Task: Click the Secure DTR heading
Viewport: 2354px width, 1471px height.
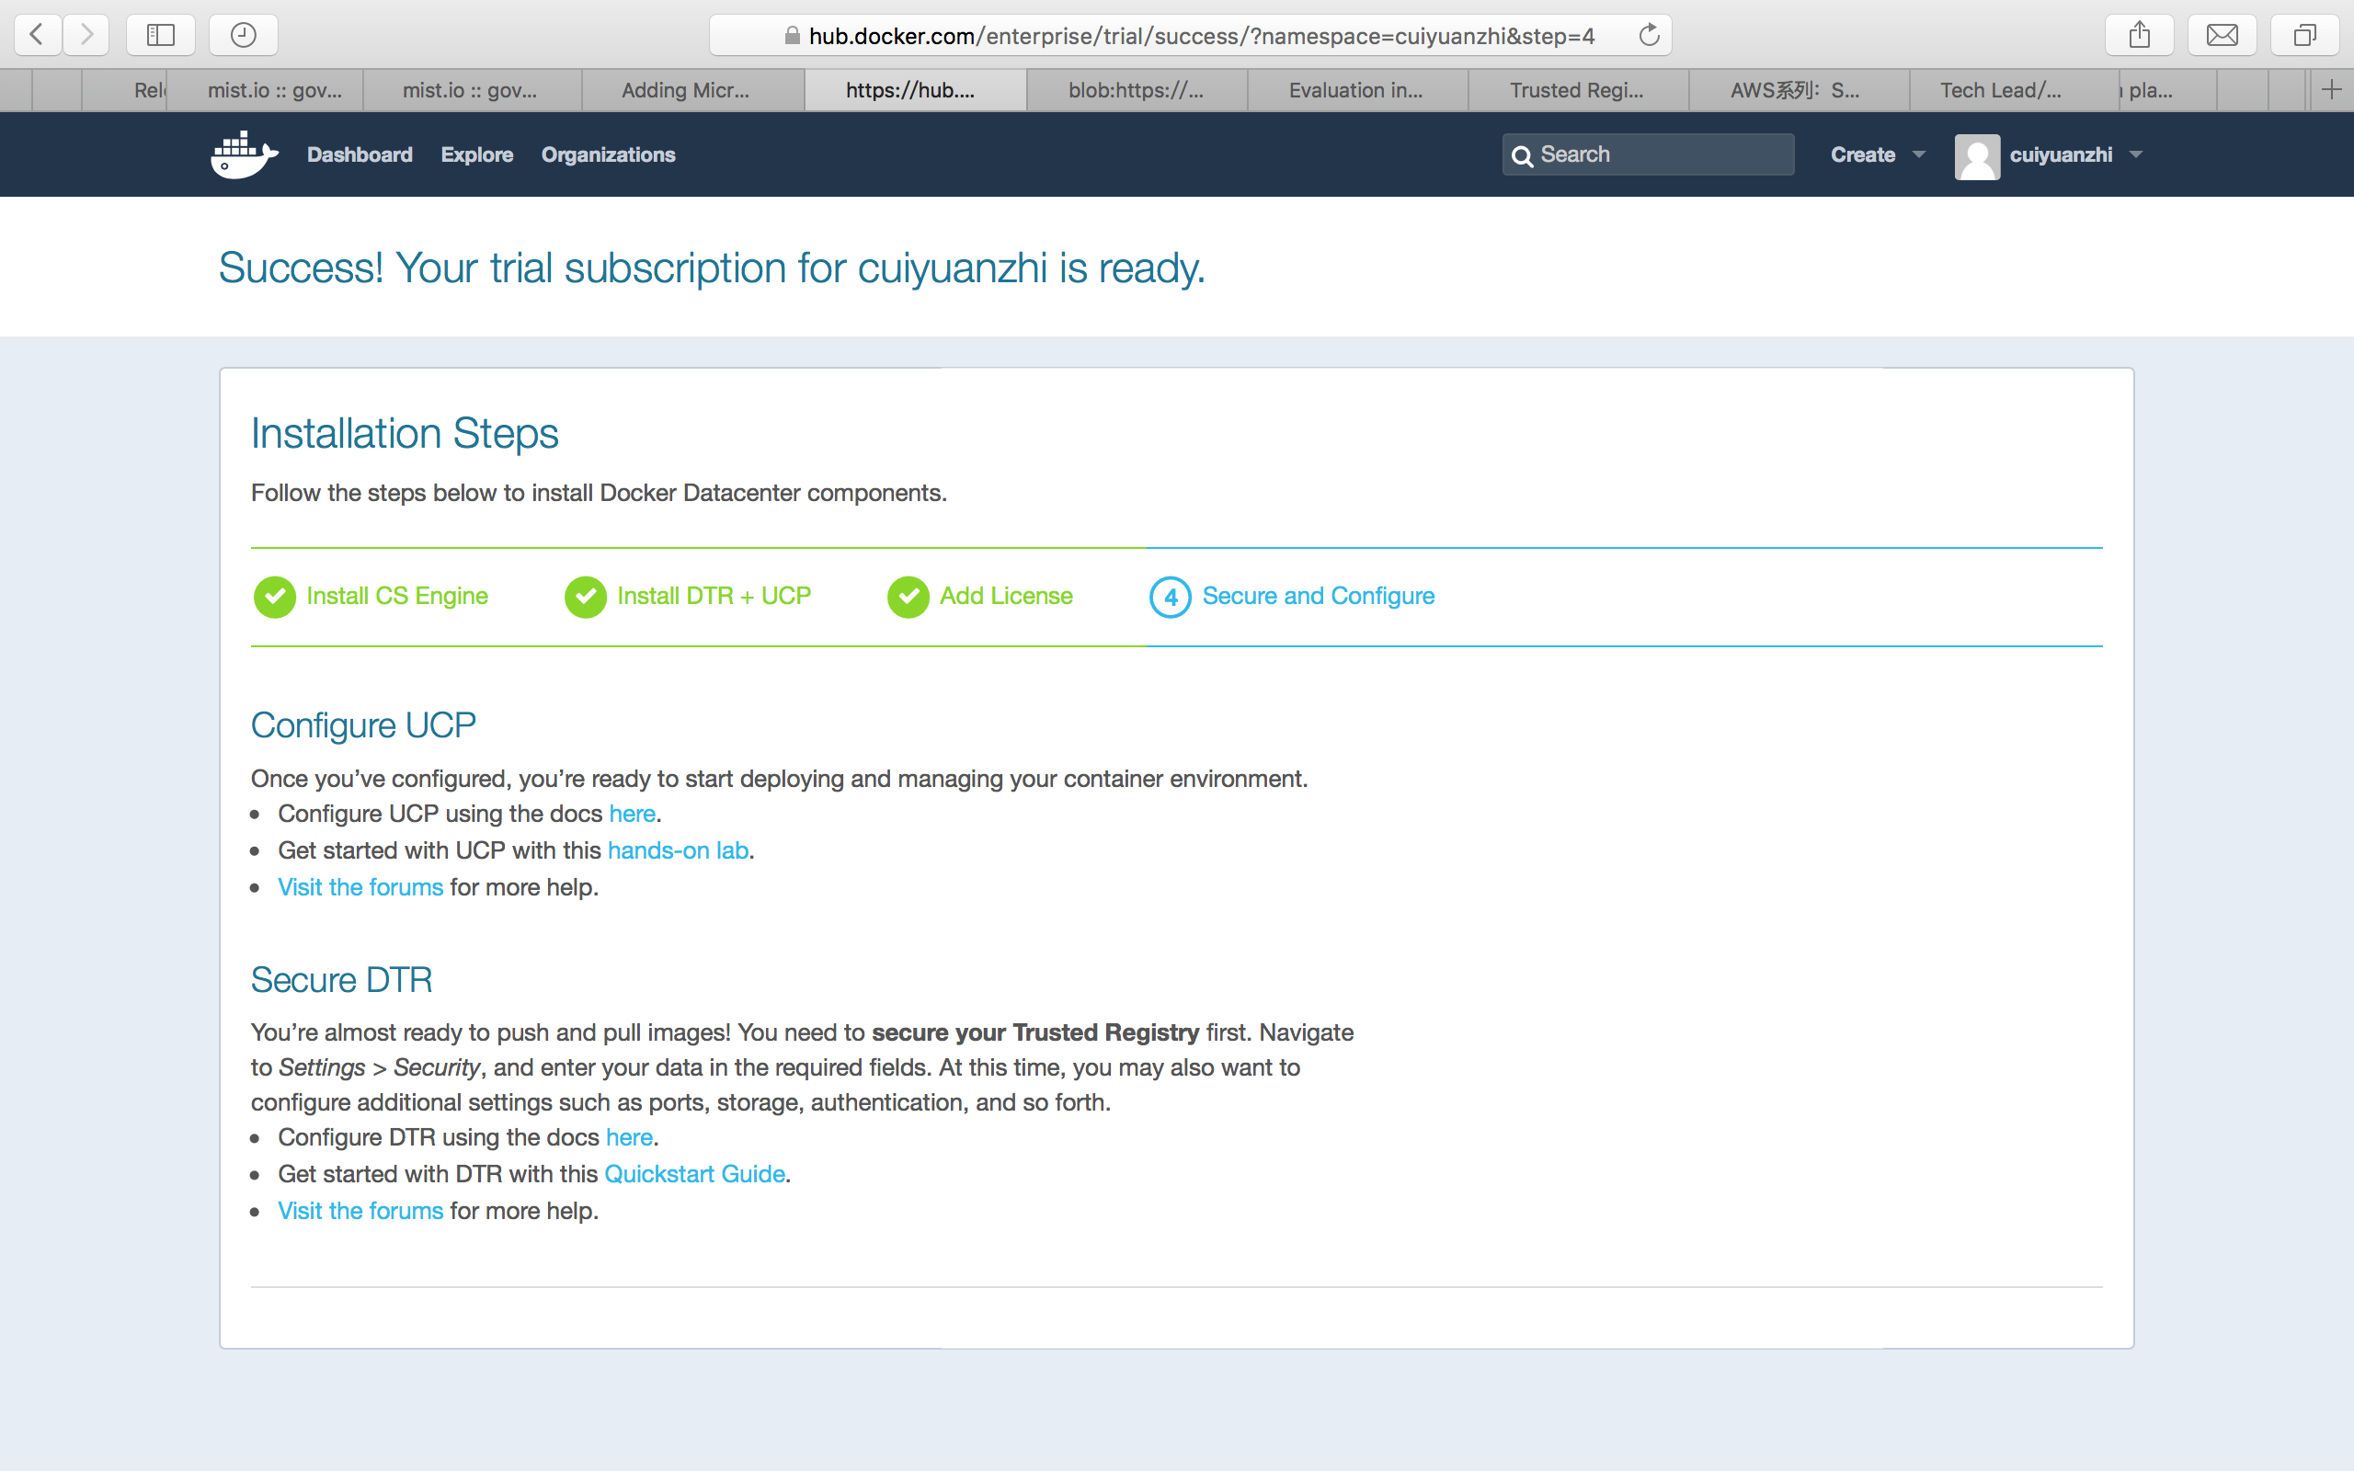Action: tap(341, 980)
